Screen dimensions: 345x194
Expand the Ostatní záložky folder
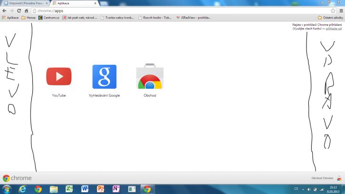(330, 18)
